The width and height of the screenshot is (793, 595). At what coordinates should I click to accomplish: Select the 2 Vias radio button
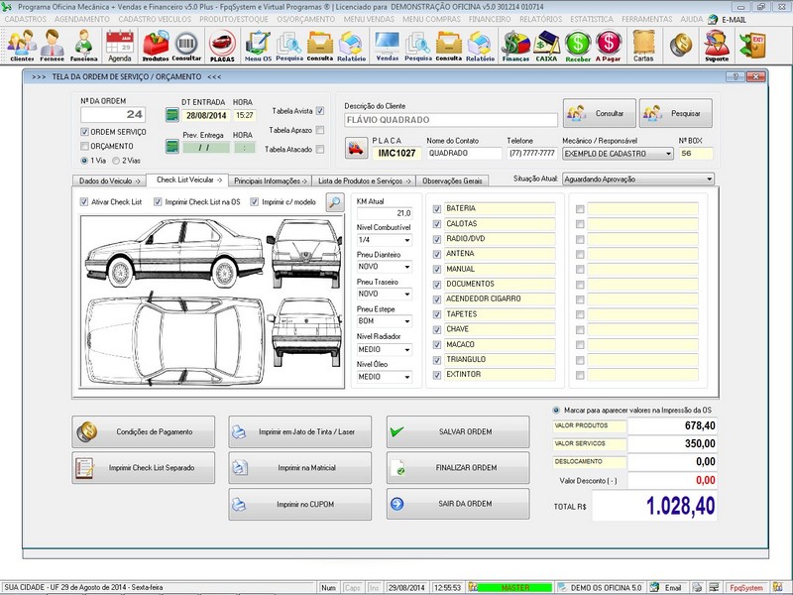[116, 160]
